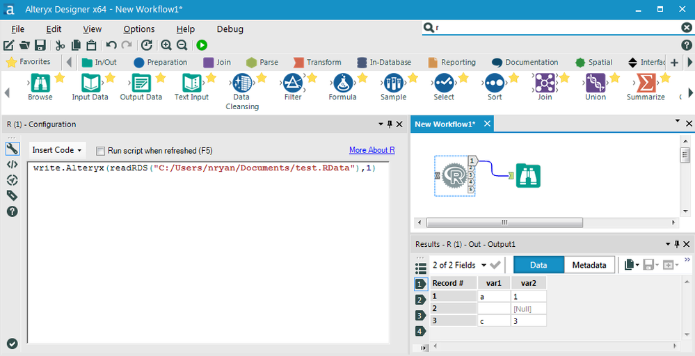Select output anchor 2 in Results
The image size is (695, 356).
point(420,300)
